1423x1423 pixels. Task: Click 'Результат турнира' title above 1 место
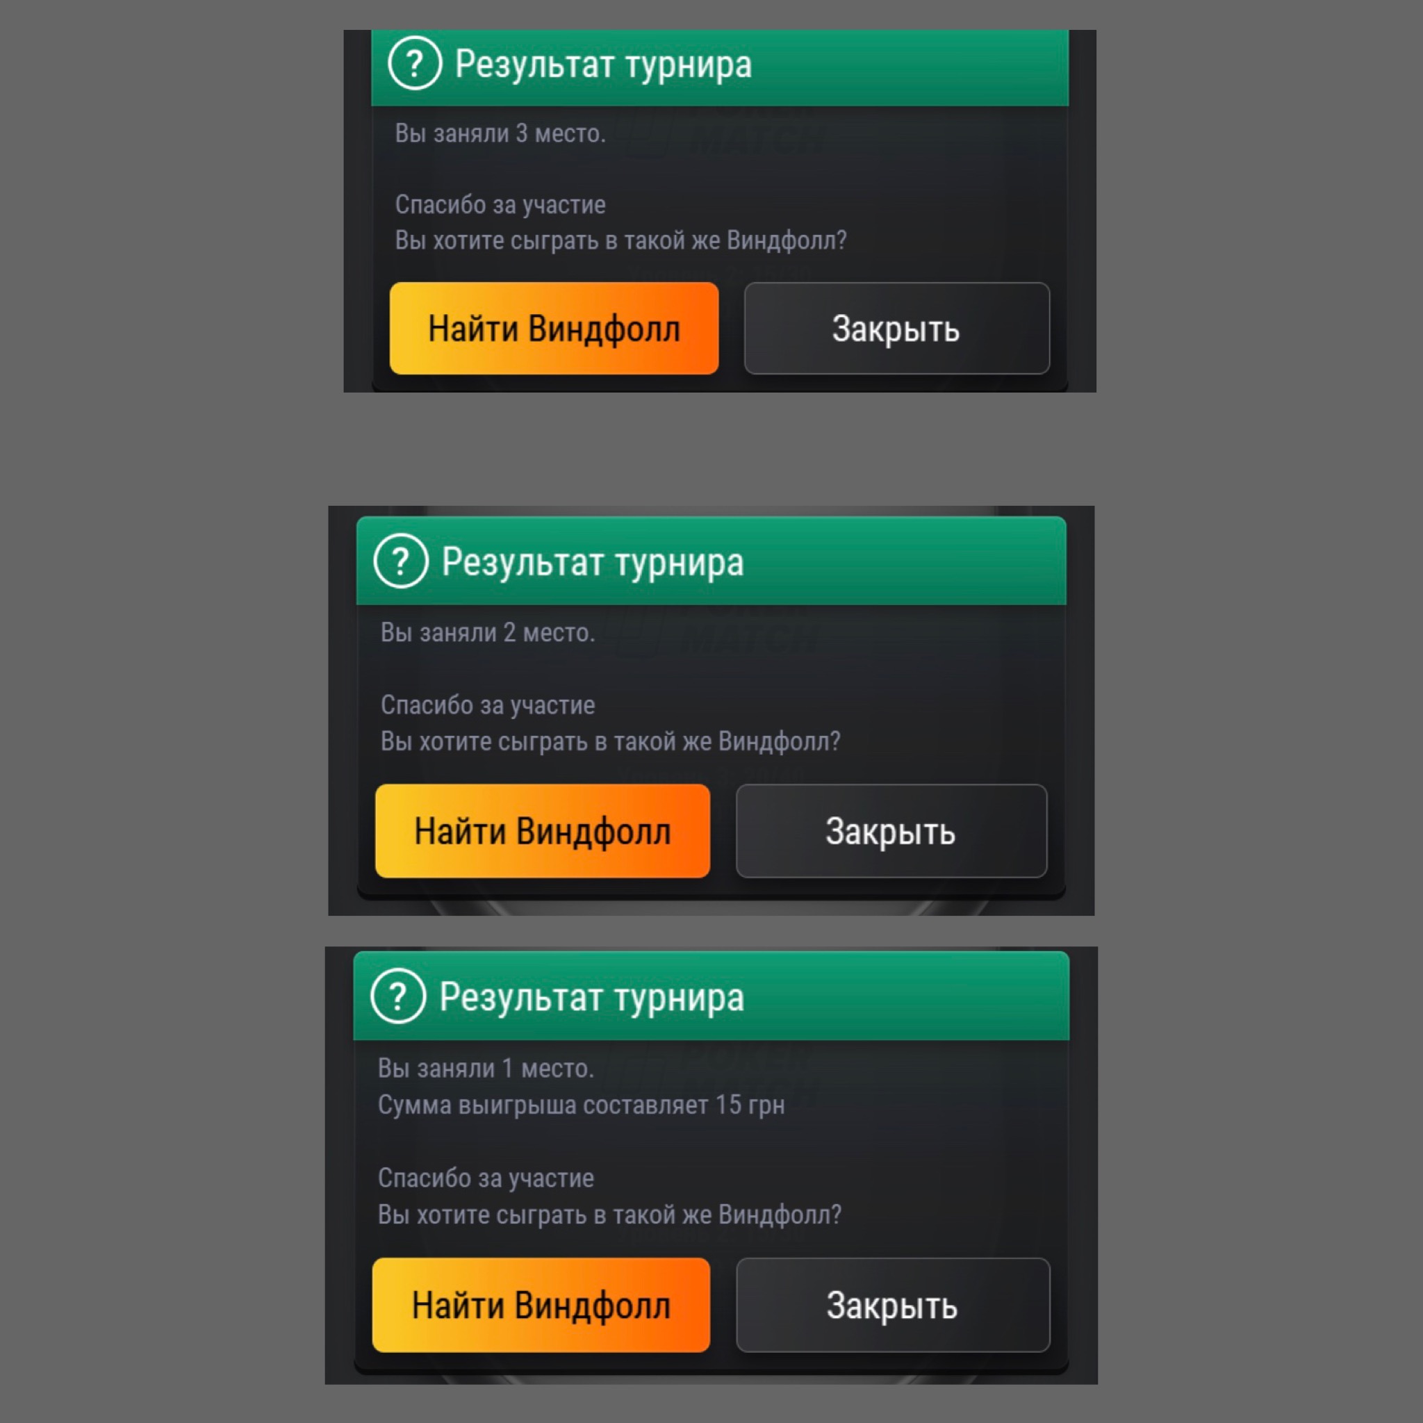pos(591,997)
